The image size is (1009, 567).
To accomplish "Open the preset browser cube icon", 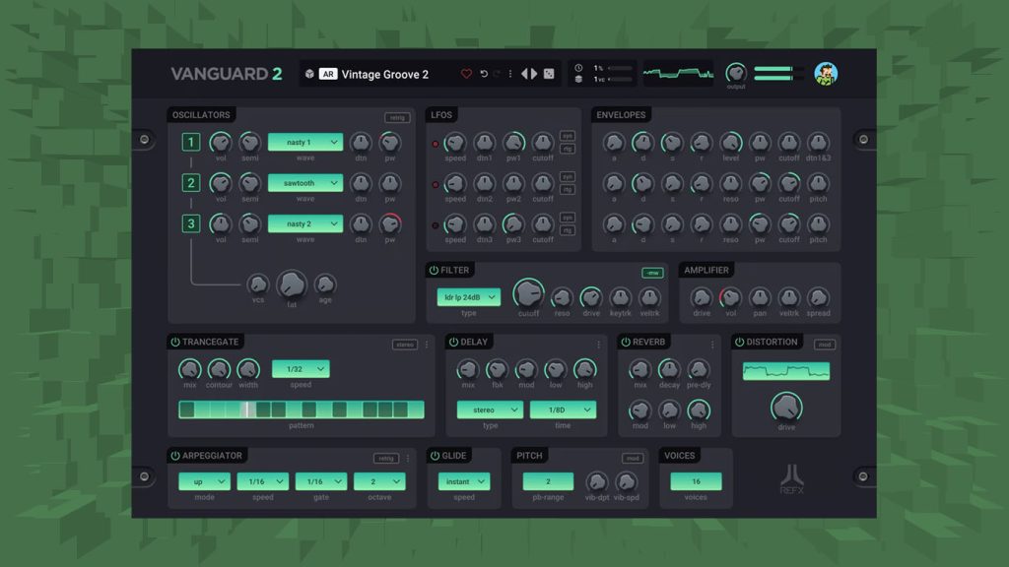I will 309,74.
